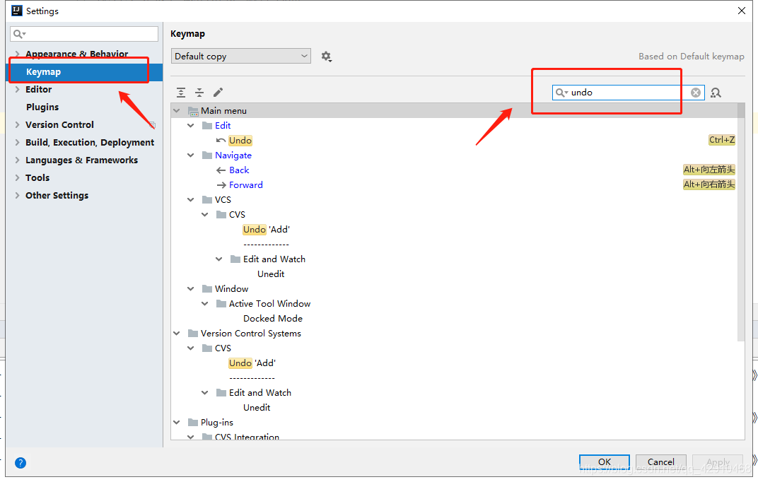Select Undo 'Add' under Version Control Systems CVS

pos(252,363)
